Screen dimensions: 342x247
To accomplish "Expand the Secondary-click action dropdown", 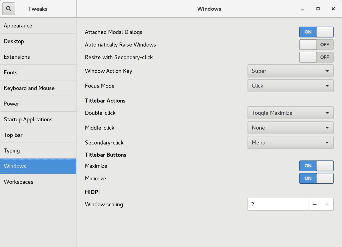I will [290, 143].
